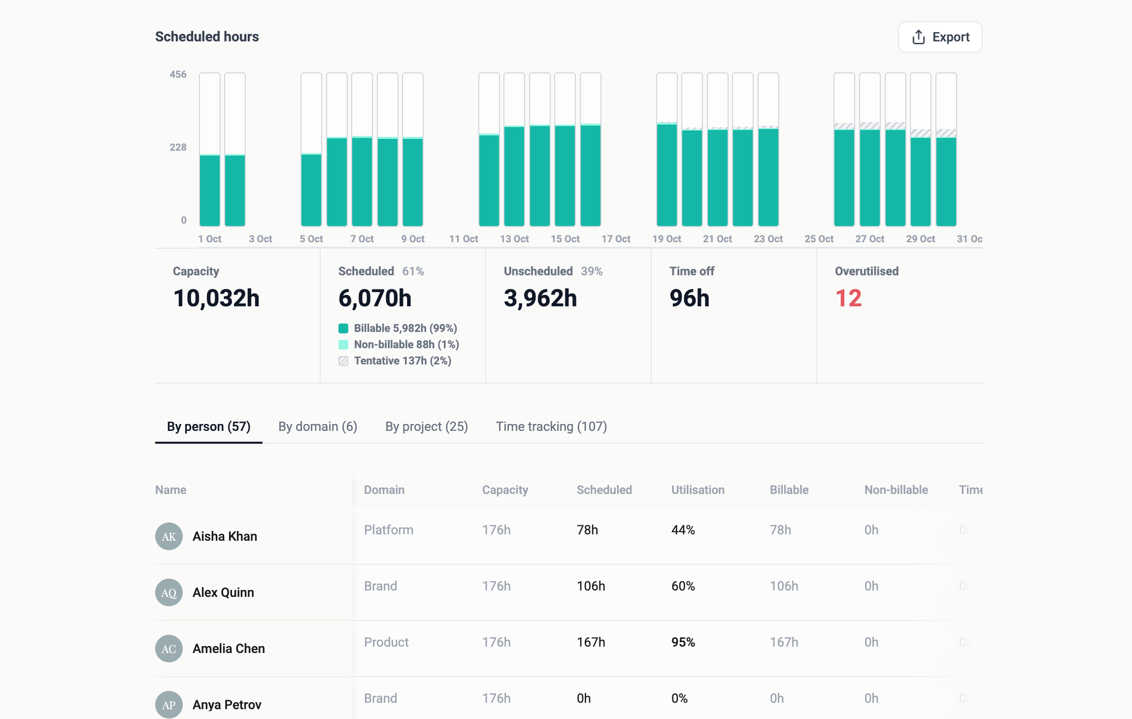The height and width of the screenshot is (719, 1132).
Task: Open the Time tracking (107) tab
Action: coord(551,426)
